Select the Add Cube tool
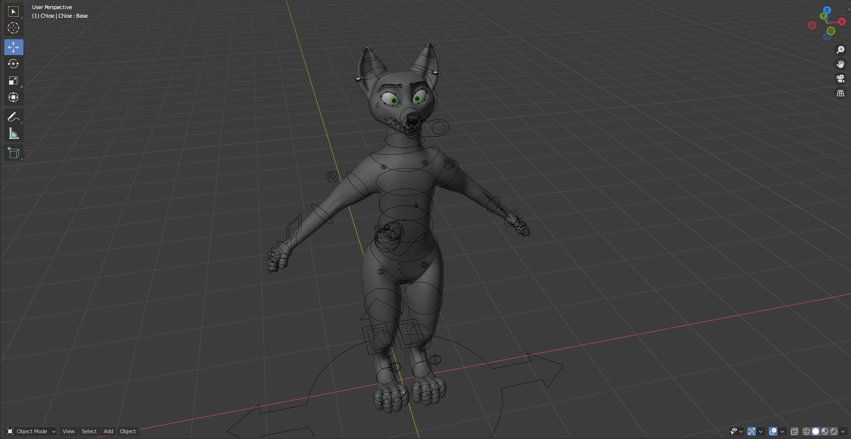The width and height of the screenshot is (851, 439). pos(13,153)
